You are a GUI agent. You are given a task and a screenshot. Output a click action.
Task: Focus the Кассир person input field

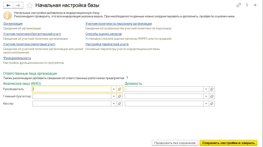click(72, 104)
